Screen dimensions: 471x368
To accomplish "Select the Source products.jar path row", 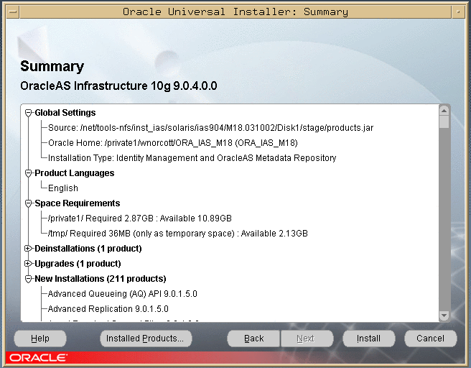I will (x=210, y=128).
